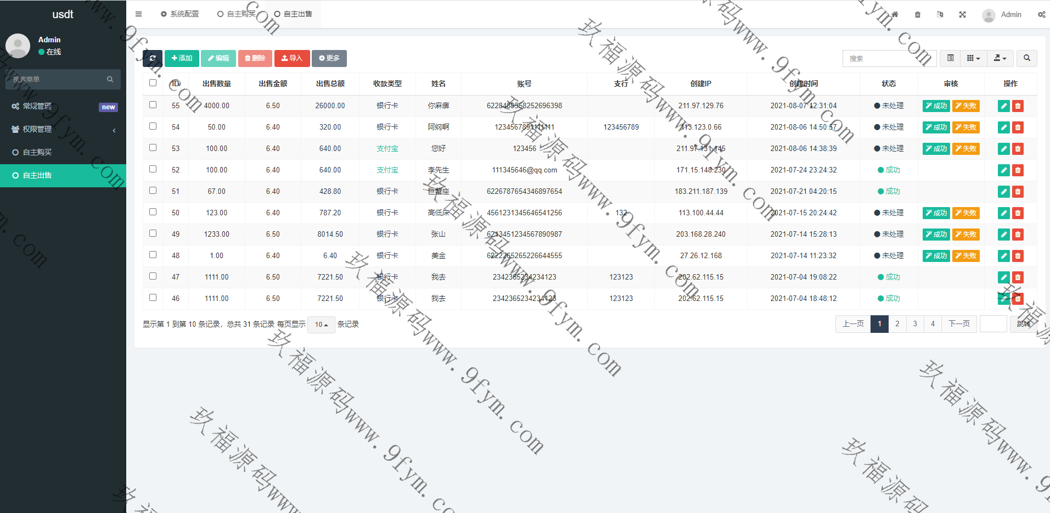Open the page size 10 dropdown

coord(321,325)
